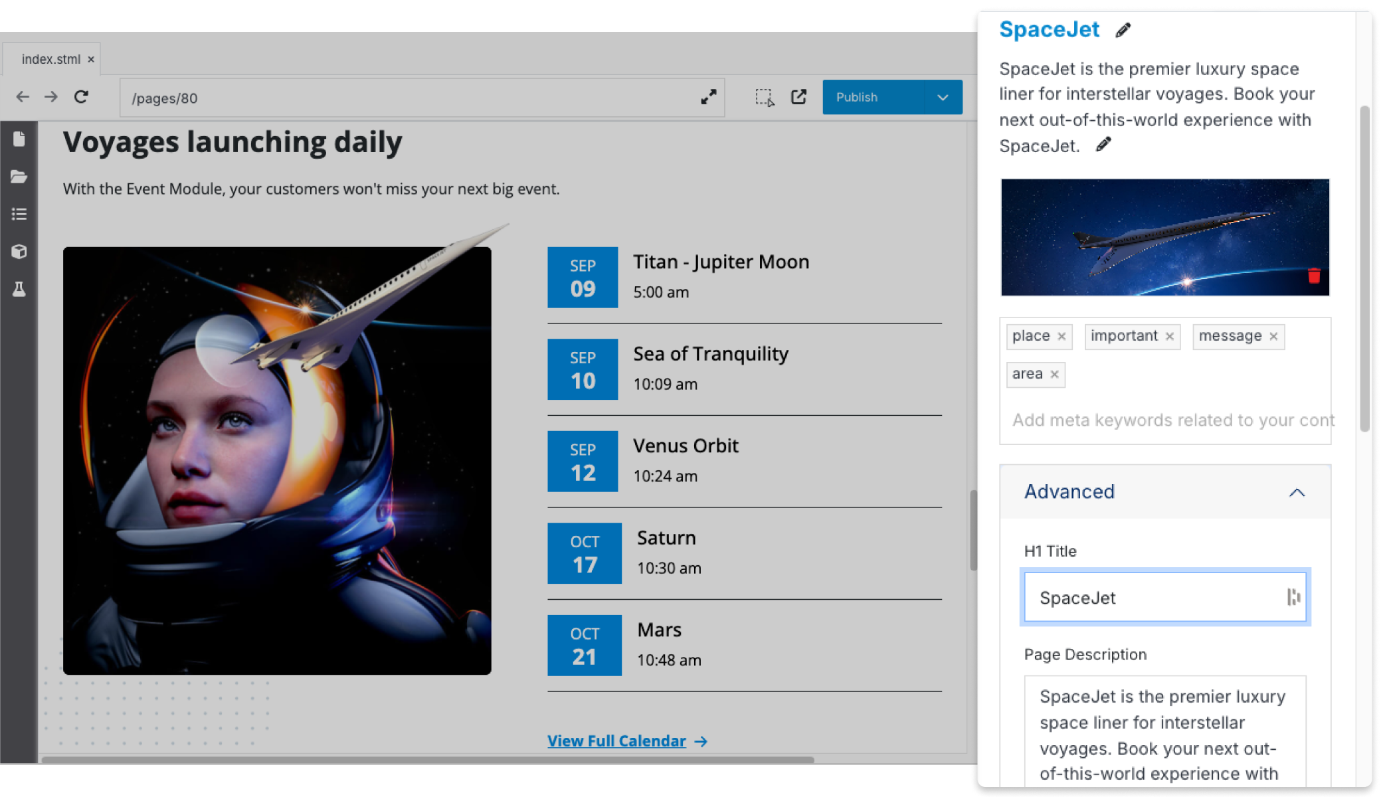The width and height of the screenshot is (1387, 797).
Task: Open page in new window icon
Action: click(798, 97)
